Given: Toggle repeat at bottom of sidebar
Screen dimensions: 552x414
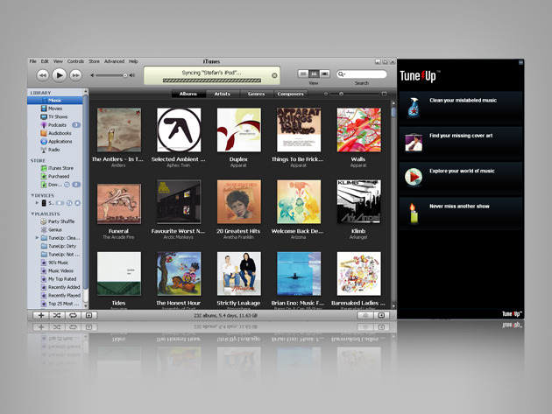Looking at the screenshot, I should 74,314.
